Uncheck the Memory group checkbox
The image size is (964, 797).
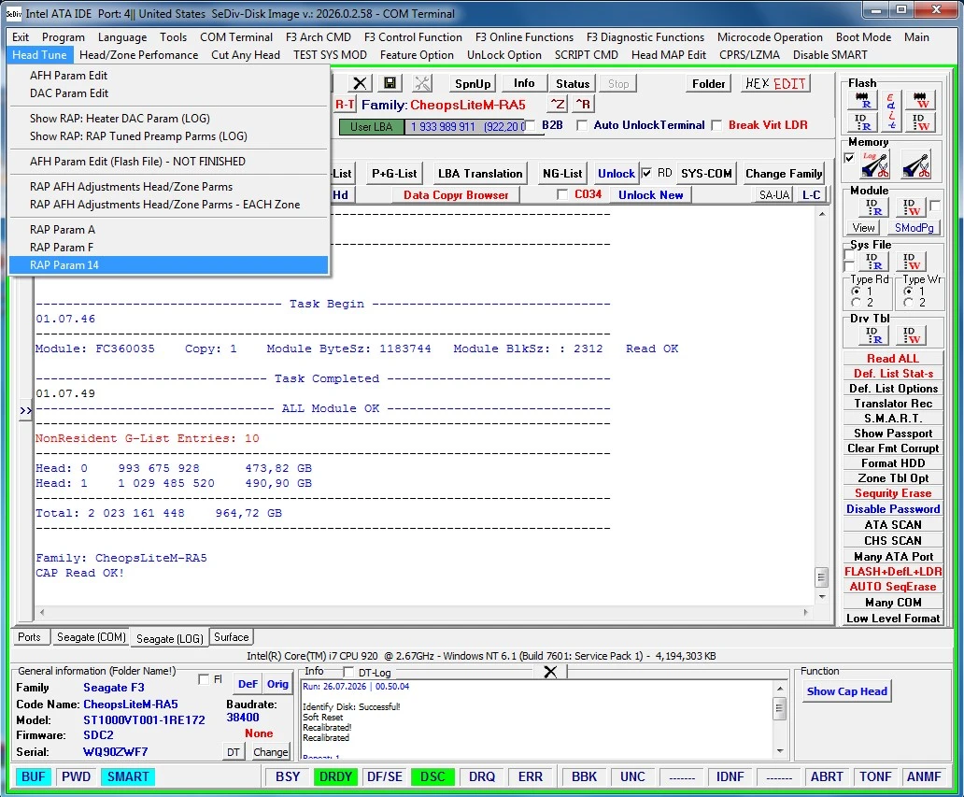(850, 158)
